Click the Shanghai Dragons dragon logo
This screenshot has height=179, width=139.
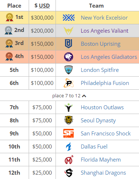click(69, 173)
